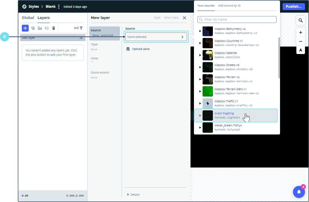Open the layer filter funnel icon
The image size is (309, 202).
tap(81, 28)
